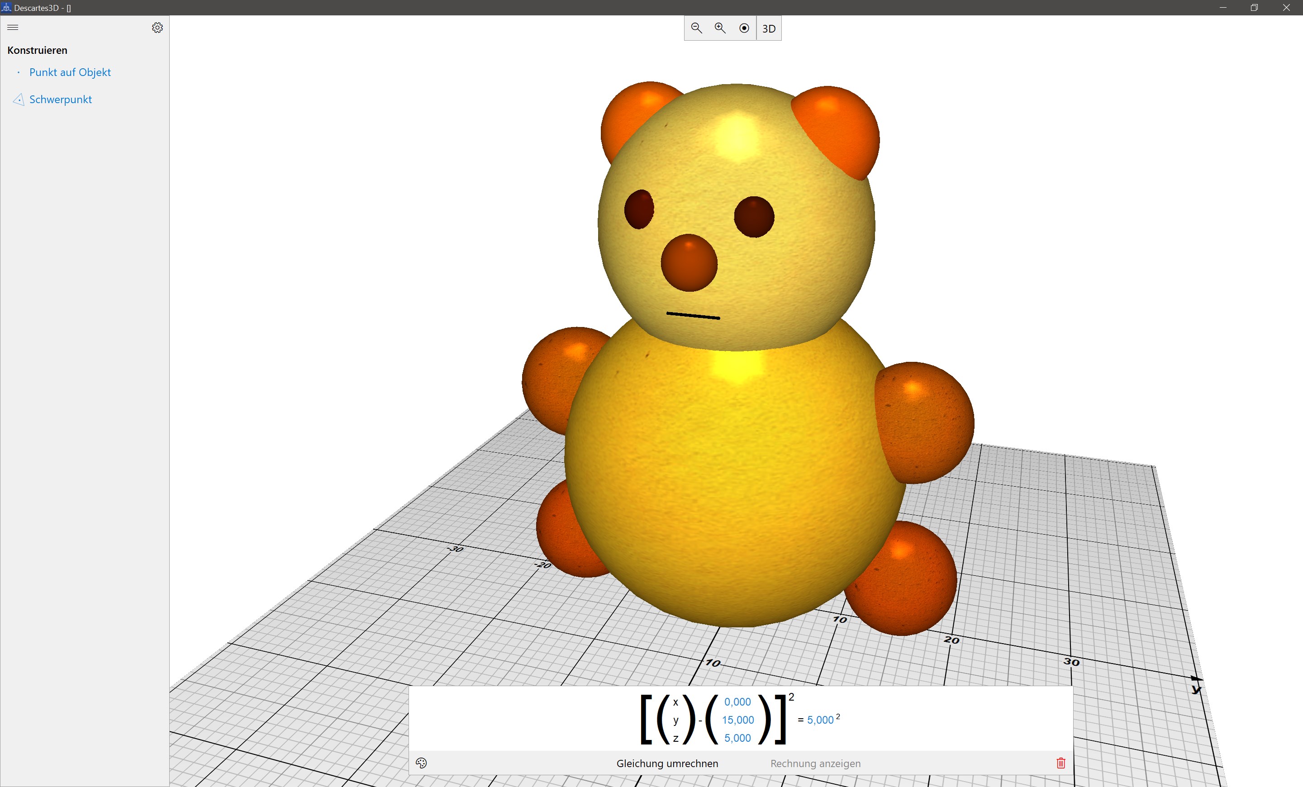Edit the center x-coordinate value 0,000

pyautogui.click(x=737, y=702)
